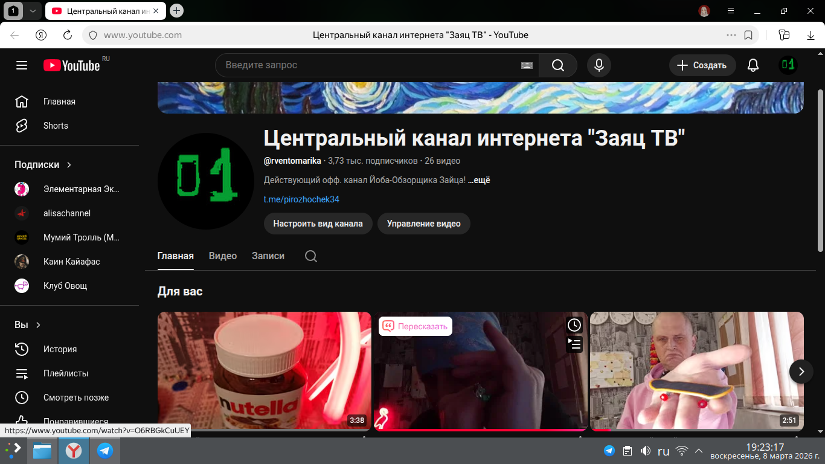Open the application launcher on taskbar
The image size is (825, 464).
(x=13, y=451)
